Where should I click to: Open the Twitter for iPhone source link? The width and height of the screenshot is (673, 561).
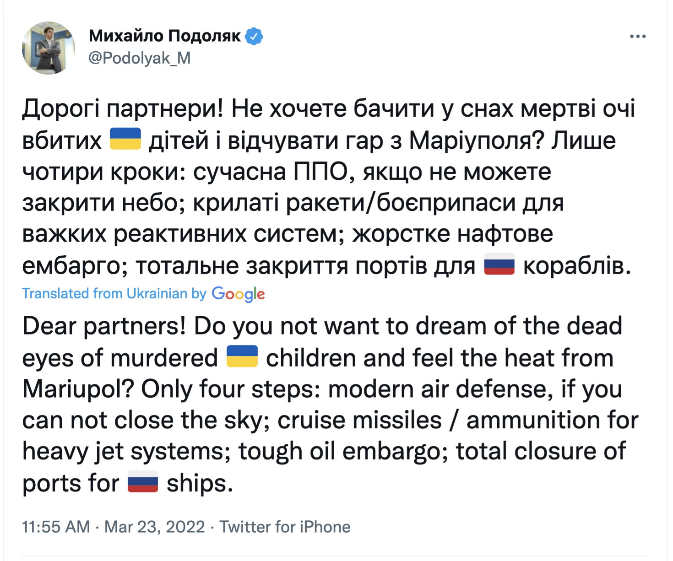[285, 527]
